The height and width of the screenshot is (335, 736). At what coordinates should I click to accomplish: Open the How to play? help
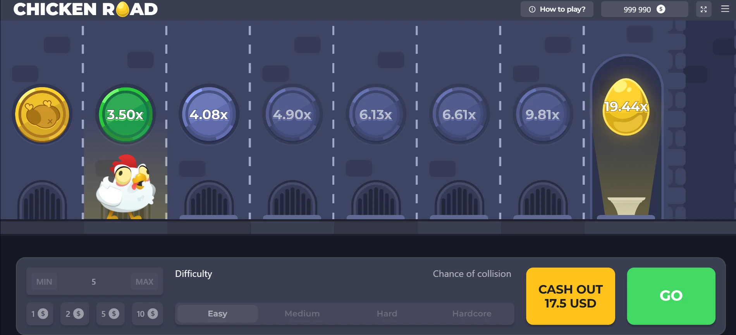(557, 9)
